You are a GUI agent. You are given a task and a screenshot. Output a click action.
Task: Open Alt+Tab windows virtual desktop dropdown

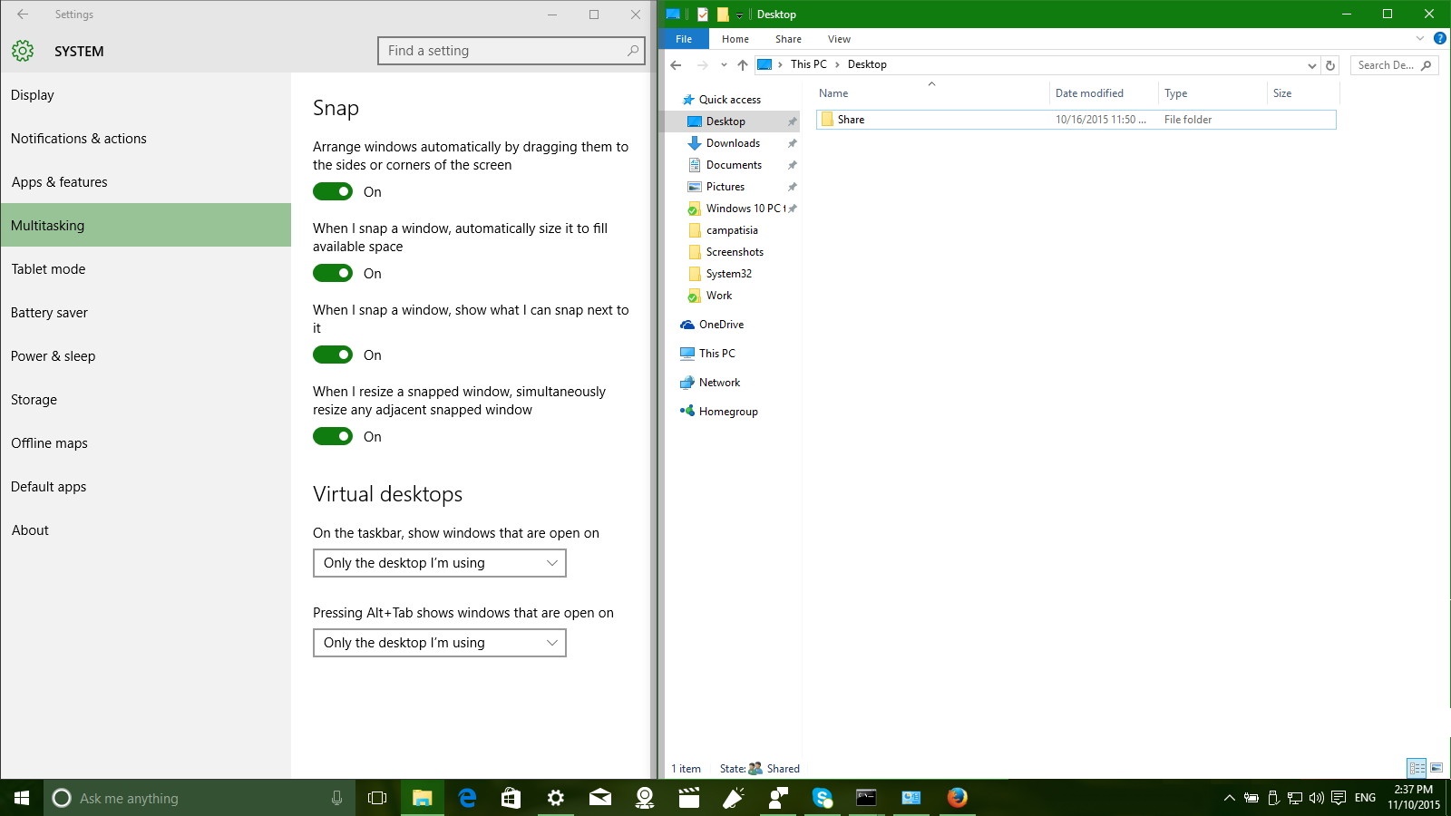click(x=440, y=643)
